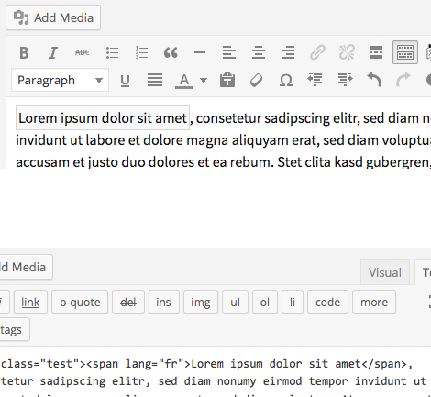
Task: Click the more quicktag button
Action: [374, 303]
